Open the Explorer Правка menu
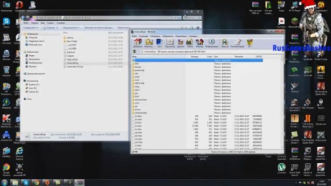 pyautogui.click(x=35, y=23)
